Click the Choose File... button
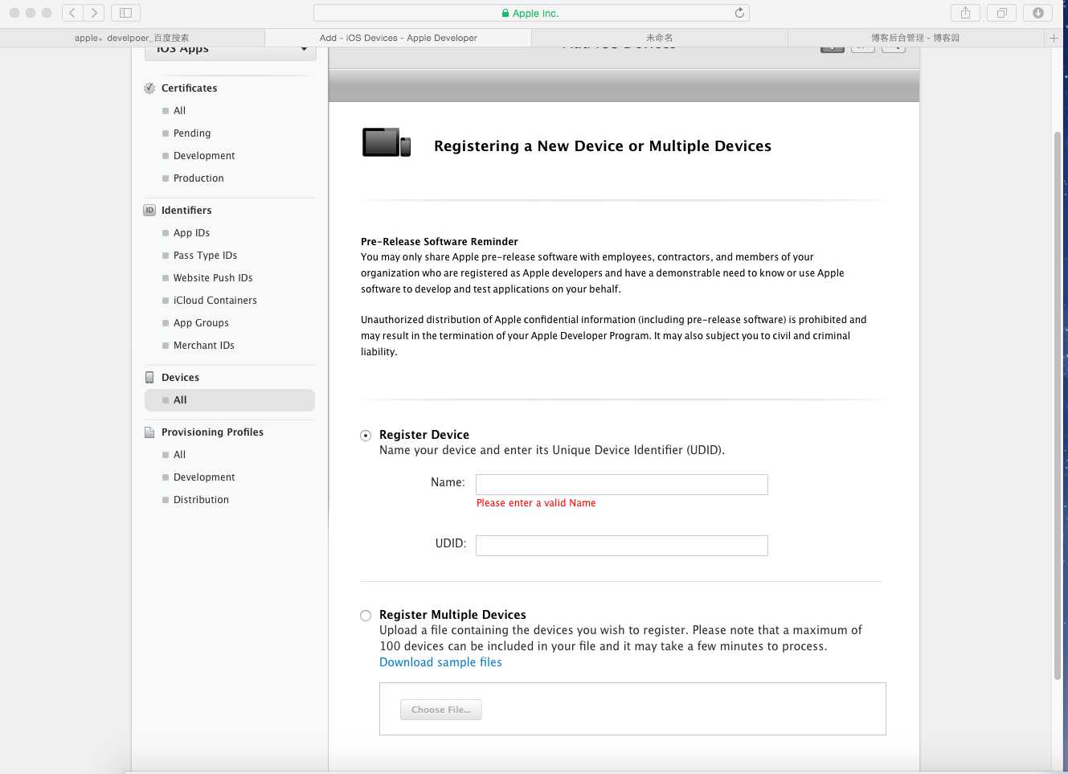This screenshot has height=774, width=1068. (441, 710)
